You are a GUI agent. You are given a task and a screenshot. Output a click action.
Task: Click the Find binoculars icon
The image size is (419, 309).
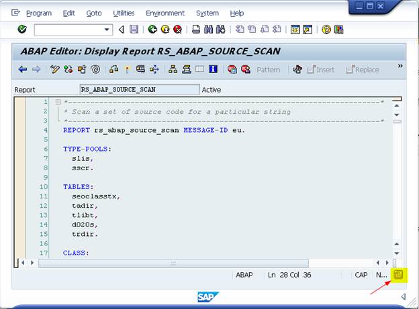pos(208,29)
